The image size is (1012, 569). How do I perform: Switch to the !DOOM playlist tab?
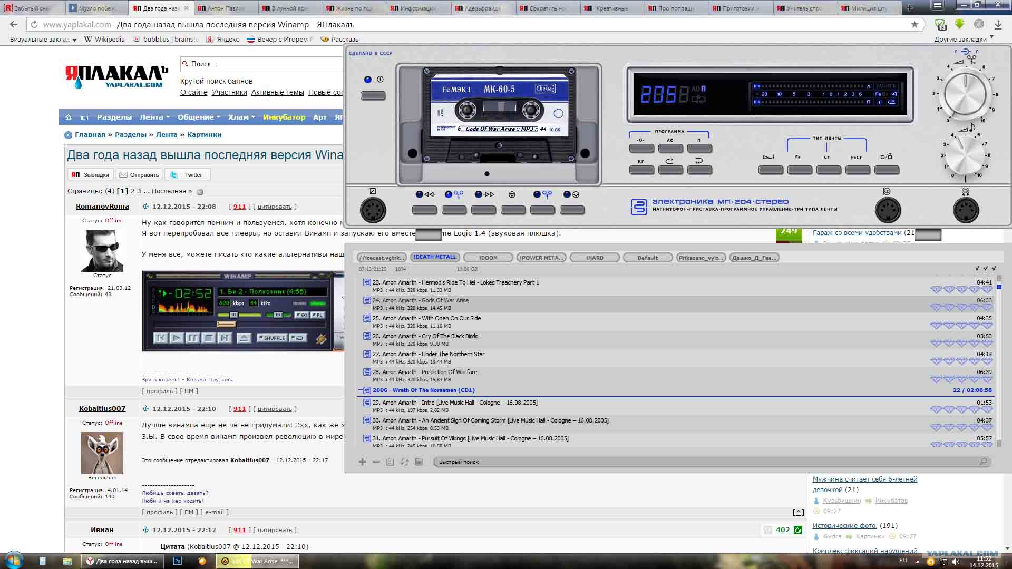click(x=488, y=258)
